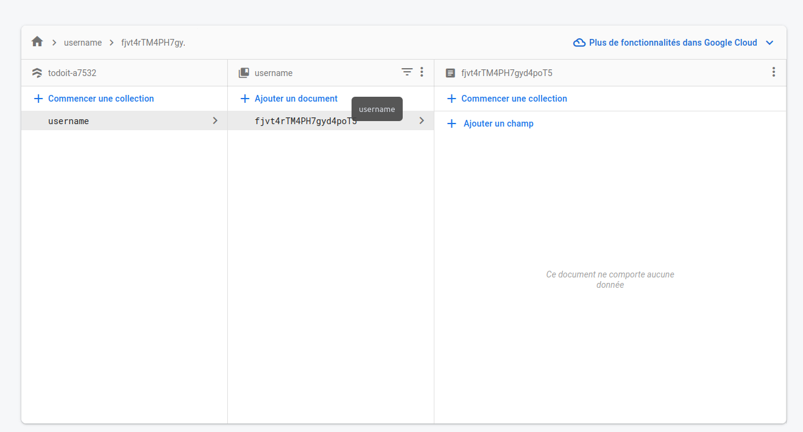
Task: Click the chevron next to the username collection row
Action: pyautogui.click(x=215, y=120)
